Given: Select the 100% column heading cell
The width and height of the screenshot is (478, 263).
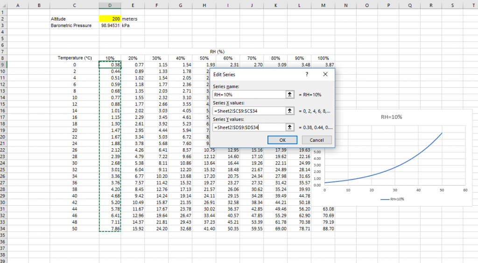Looking at the screenshot, I should [x=323, y=58].
